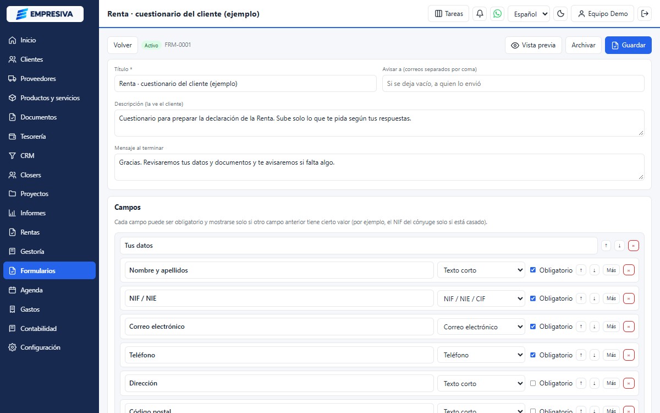The image size is (660, 413).
Task: Open the WhatsApp icon in header
Action: coord(498,14)
